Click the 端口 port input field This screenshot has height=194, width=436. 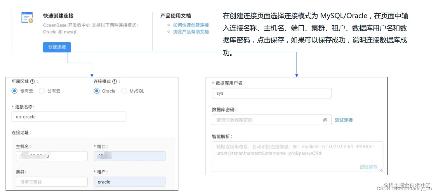[129, 156]
